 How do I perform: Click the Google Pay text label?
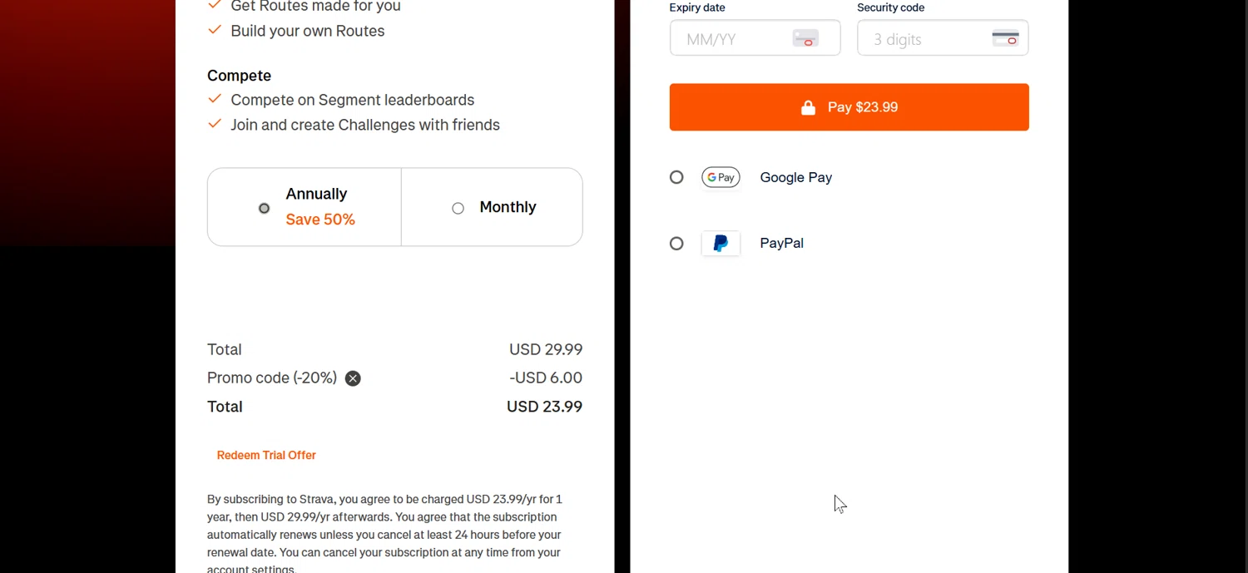point(795,177)
